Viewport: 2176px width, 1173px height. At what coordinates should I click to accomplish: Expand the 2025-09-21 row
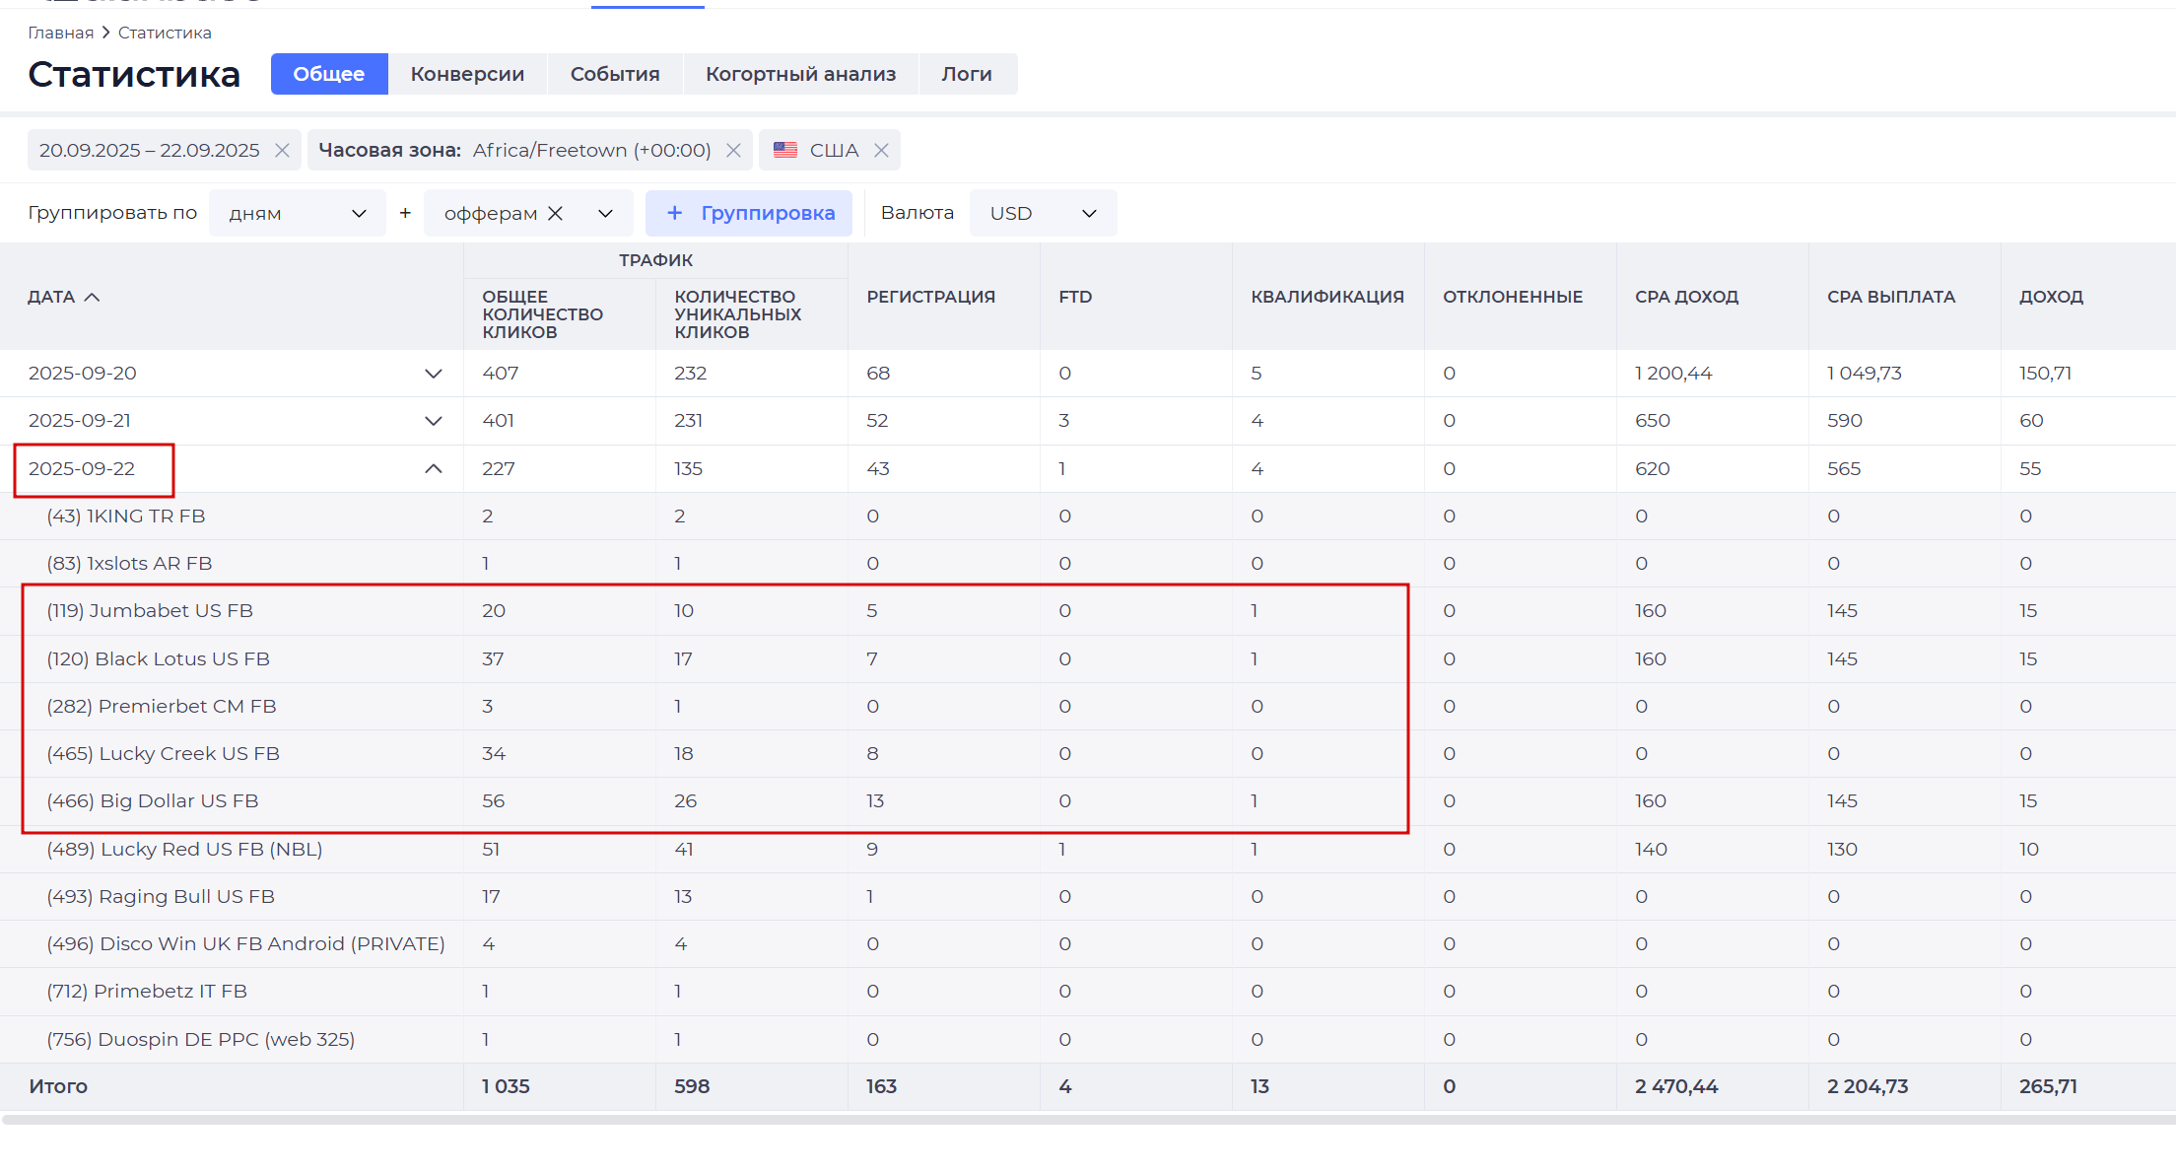coord(433,421)
